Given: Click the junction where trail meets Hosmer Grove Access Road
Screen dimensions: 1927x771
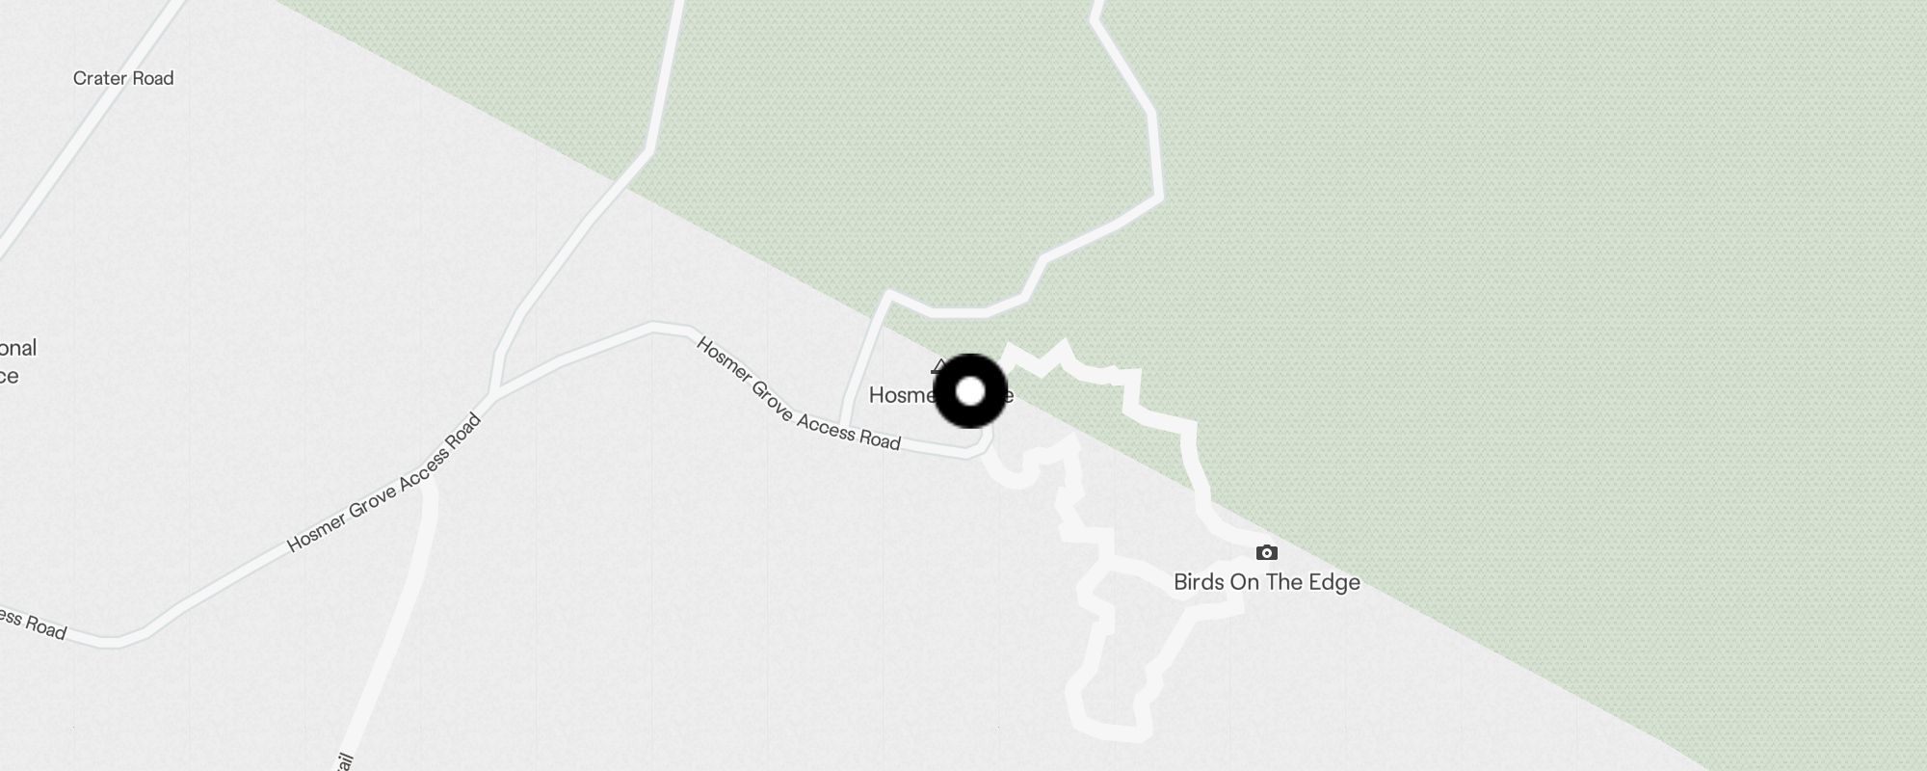Looking at the screenshot, I should [493, 396].
